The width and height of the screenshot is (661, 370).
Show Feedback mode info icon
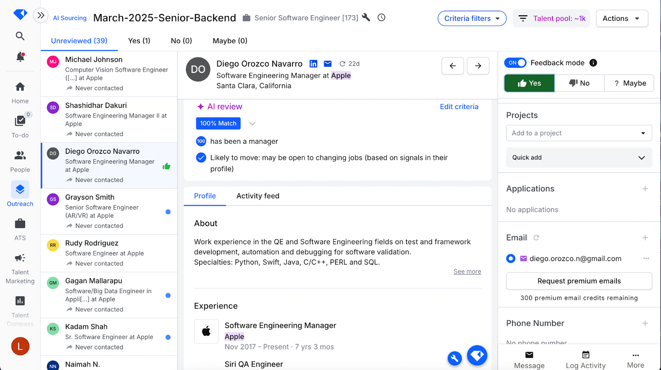pyautogui.click(x=593, y=63)
